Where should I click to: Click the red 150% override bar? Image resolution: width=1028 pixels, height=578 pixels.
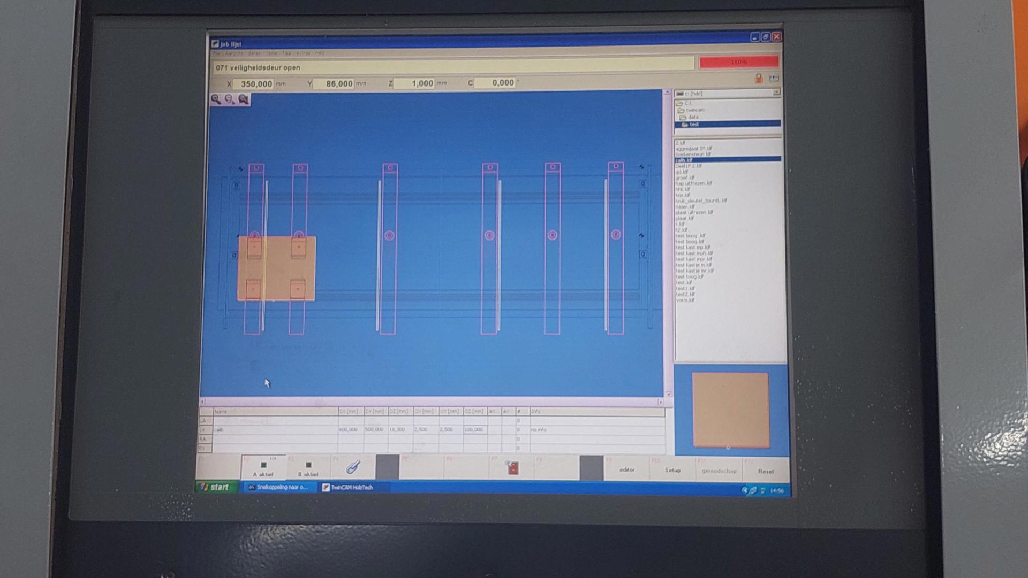click(x=738, y=62)
